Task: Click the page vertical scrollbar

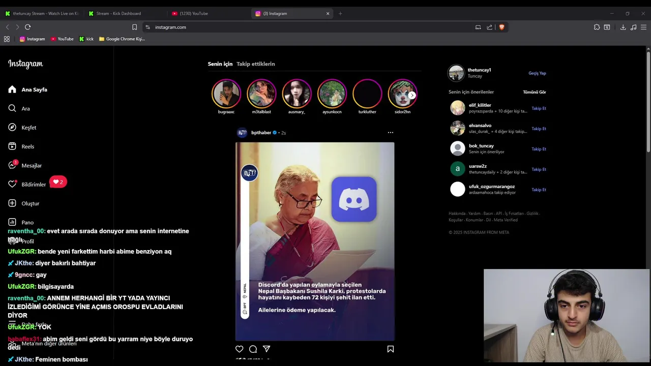Action: 648,102
